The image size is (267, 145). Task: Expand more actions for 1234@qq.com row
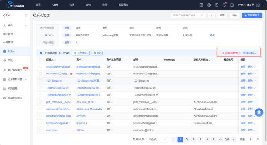(255, 81)
